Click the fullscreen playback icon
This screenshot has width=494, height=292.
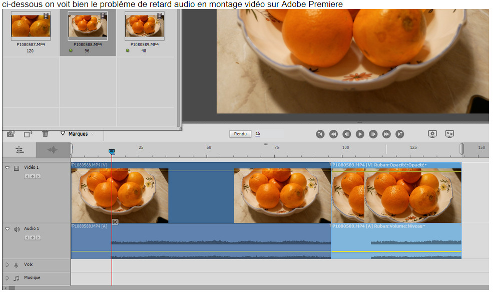coord(449,134)
